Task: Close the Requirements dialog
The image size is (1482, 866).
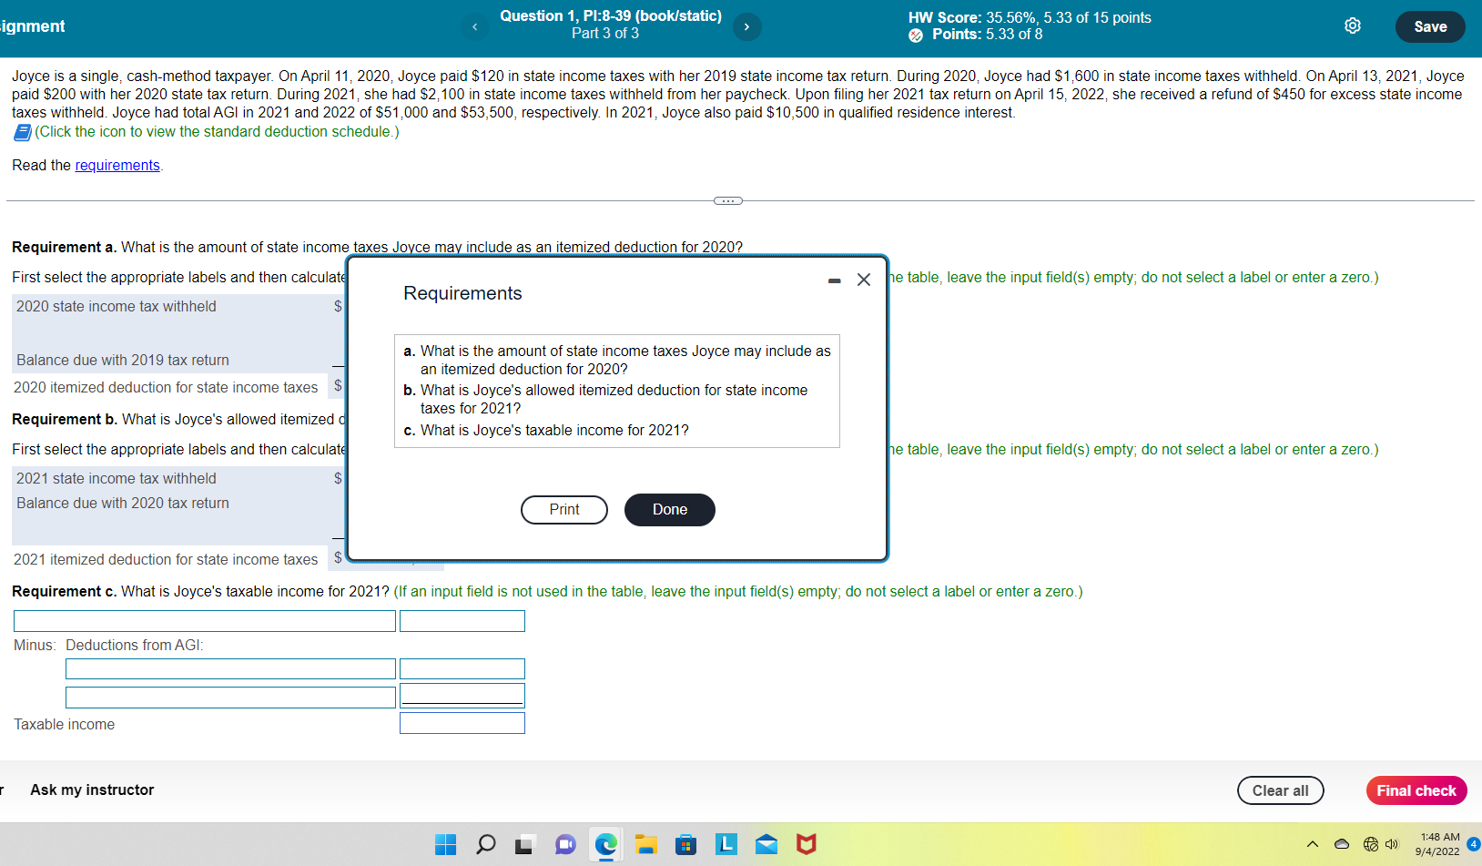Action: click(864, 280)
